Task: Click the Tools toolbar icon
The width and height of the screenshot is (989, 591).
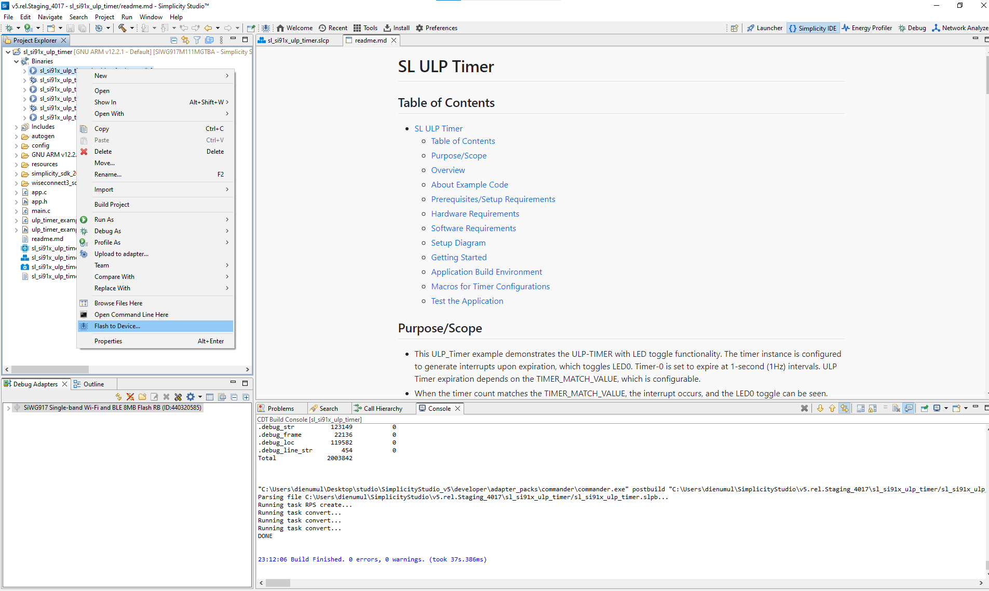Action: pyautogui.click(x=366, y=28)
